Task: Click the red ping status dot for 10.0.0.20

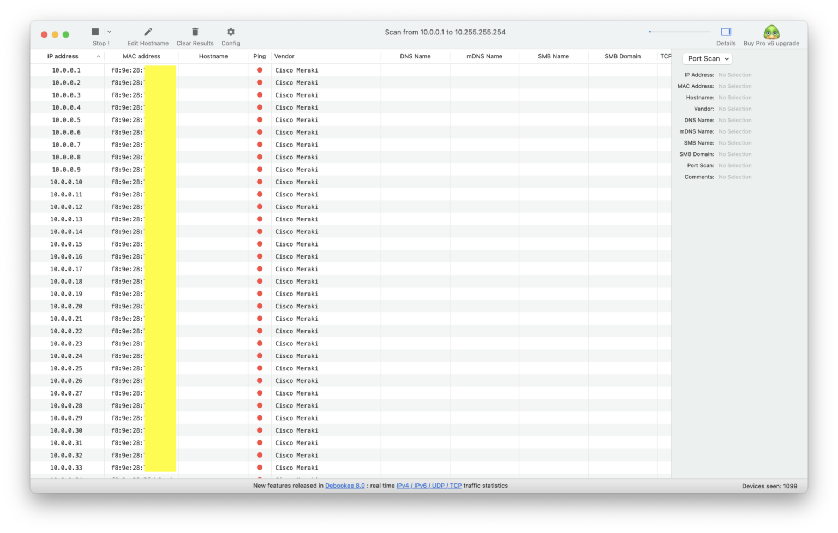Action: pos(260,306)
